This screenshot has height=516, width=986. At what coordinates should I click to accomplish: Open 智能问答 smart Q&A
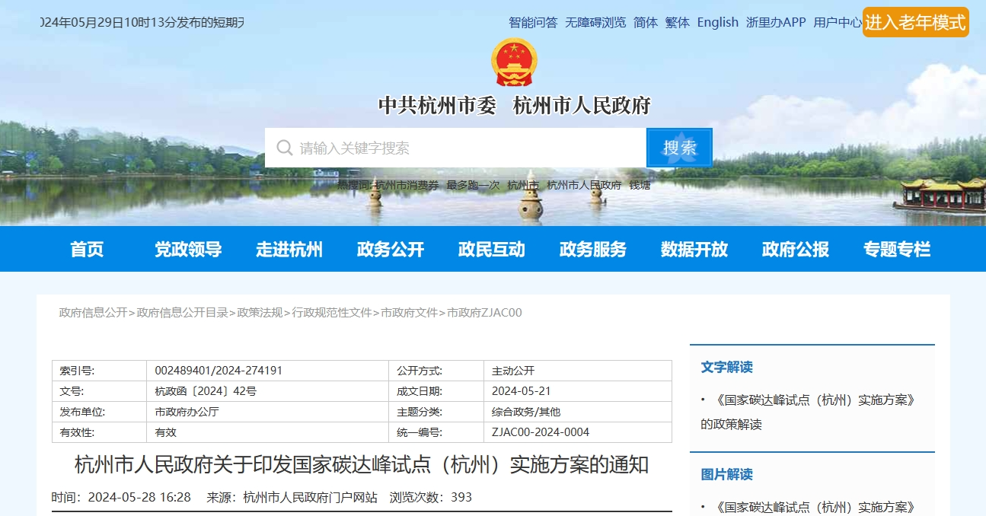pyautogui.click(x=533, y=22)
